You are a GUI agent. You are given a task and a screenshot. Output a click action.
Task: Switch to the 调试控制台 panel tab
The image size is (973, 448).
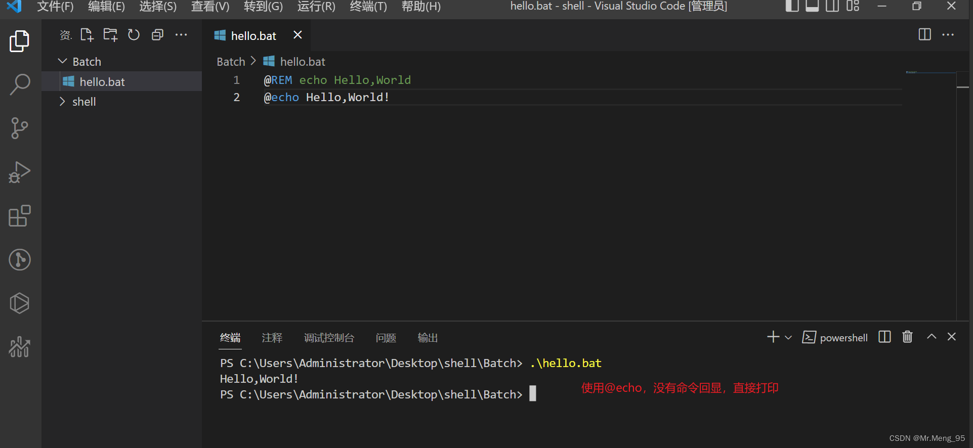[x=329, y=338]
